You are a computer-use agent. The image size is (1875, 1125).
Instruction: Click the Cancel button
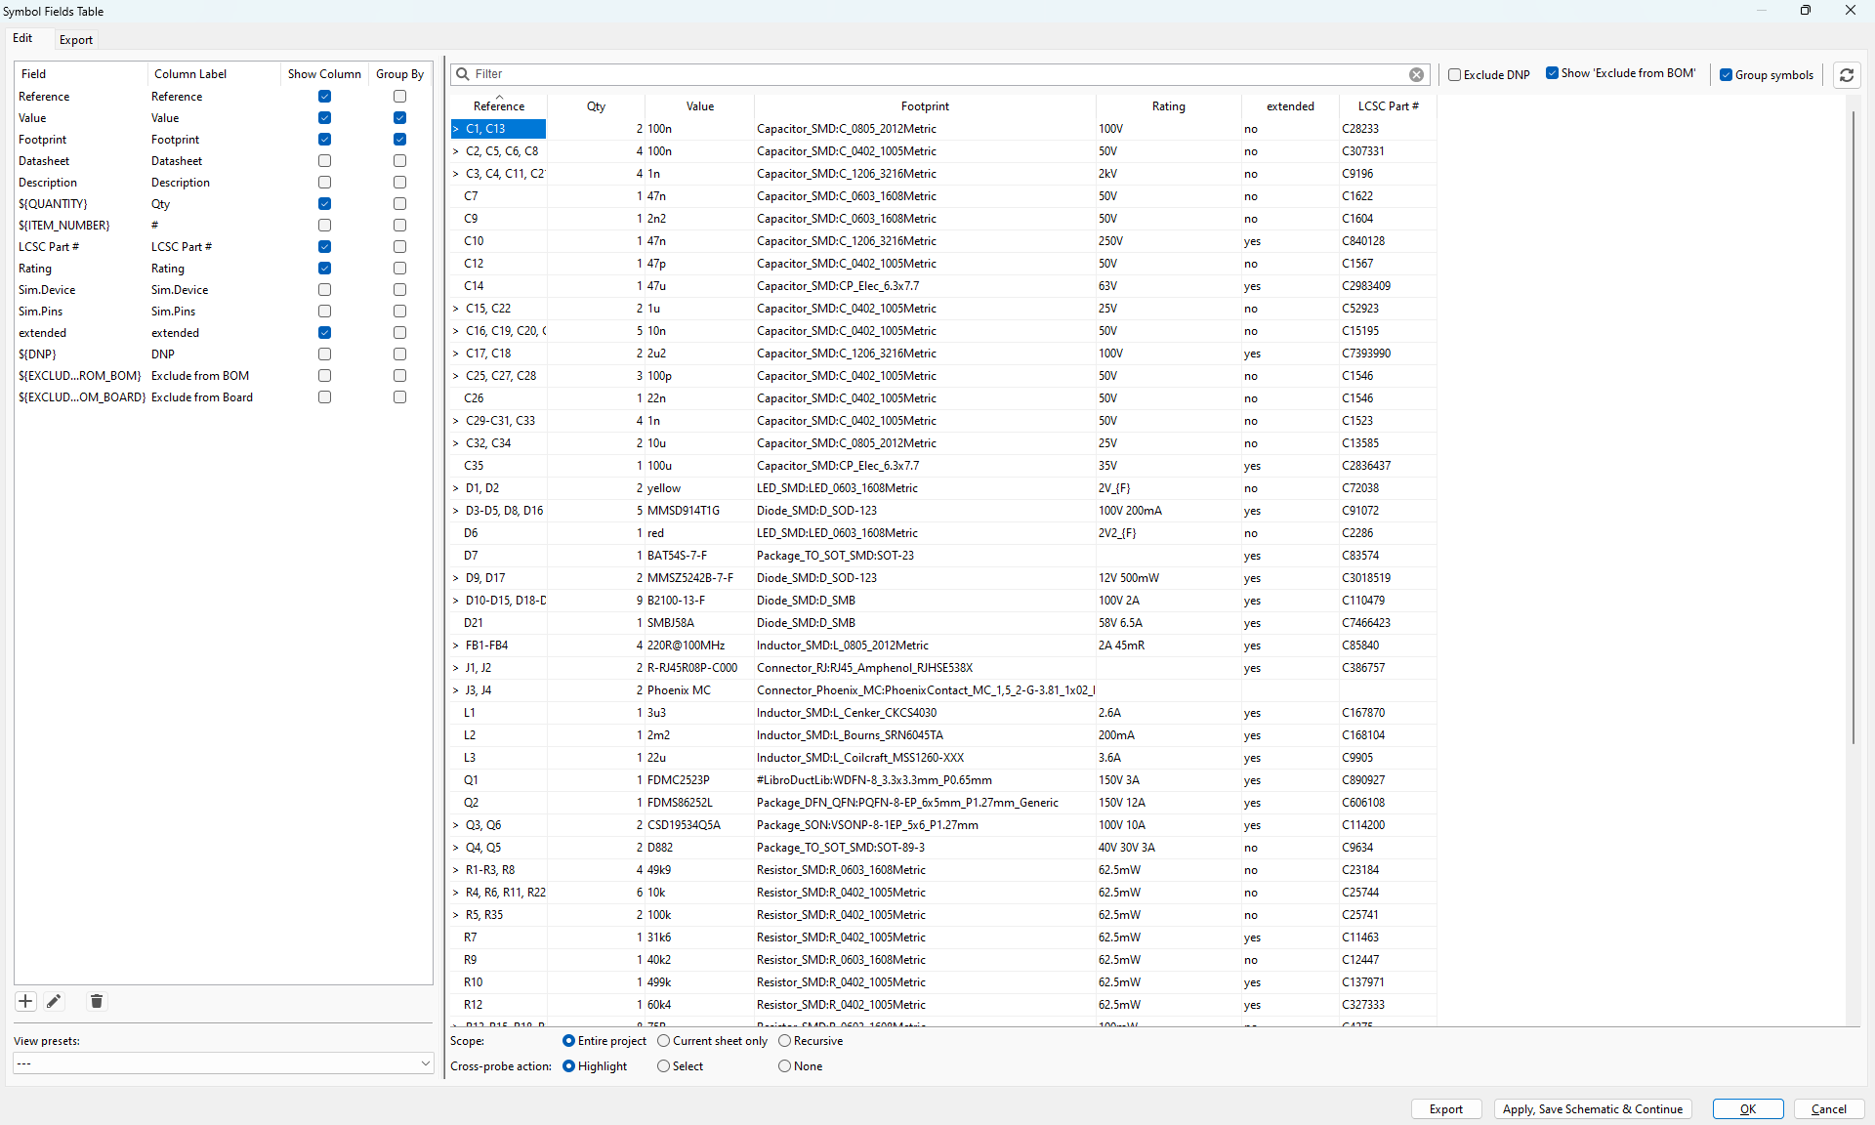(x=1828, y=1109)
